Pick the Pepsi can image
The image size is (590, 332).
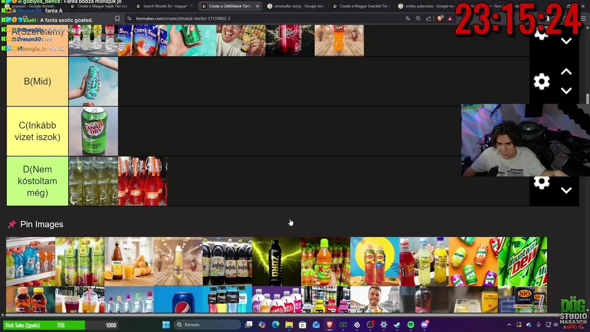click(x=178, y=300)
